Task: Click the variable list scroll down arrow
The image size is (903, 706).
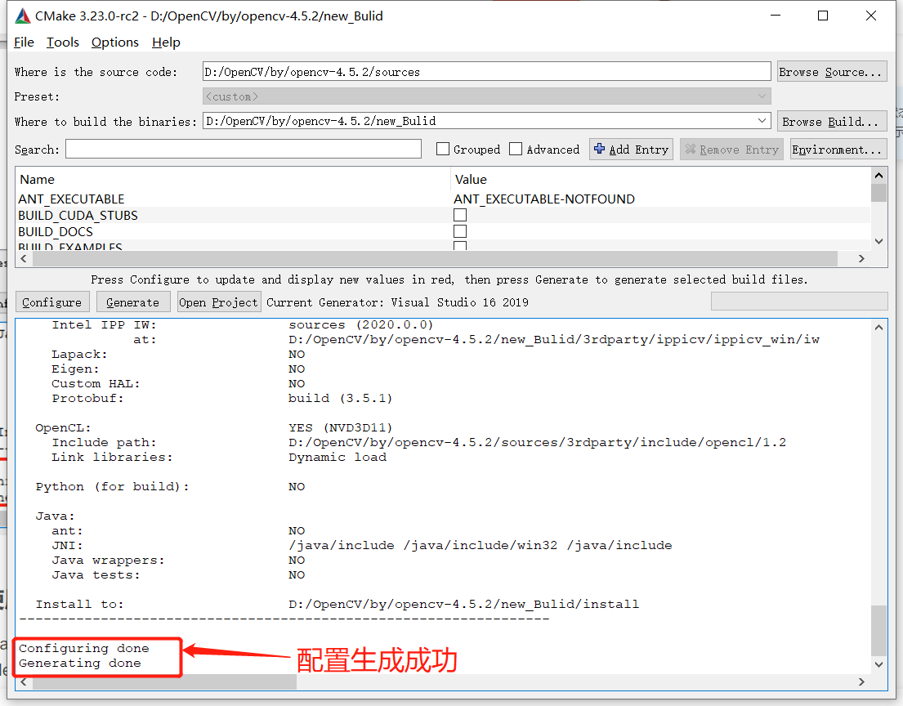Action: click(x=878, y=242)
